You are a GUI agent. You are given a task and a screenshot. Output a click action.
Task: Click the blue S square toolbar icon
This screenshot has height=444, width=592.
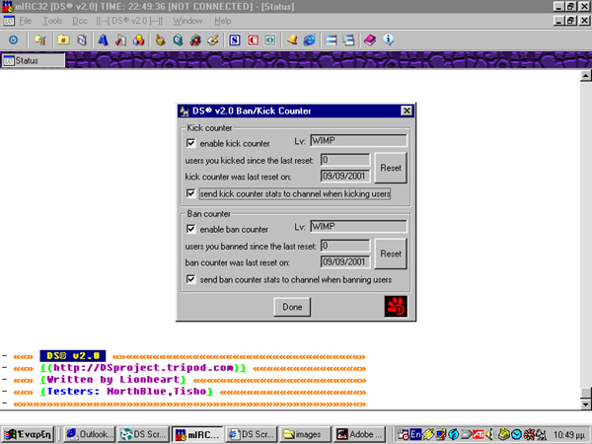tap(235, 39)
